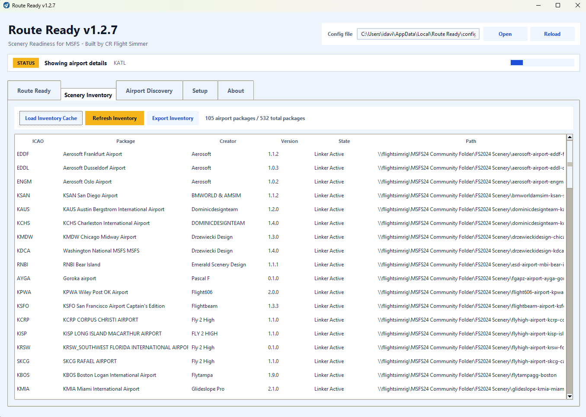Viewport: 586px width, 417px height.
Task: Click KCHS Charleston International Airport
Action: point(106,223)
